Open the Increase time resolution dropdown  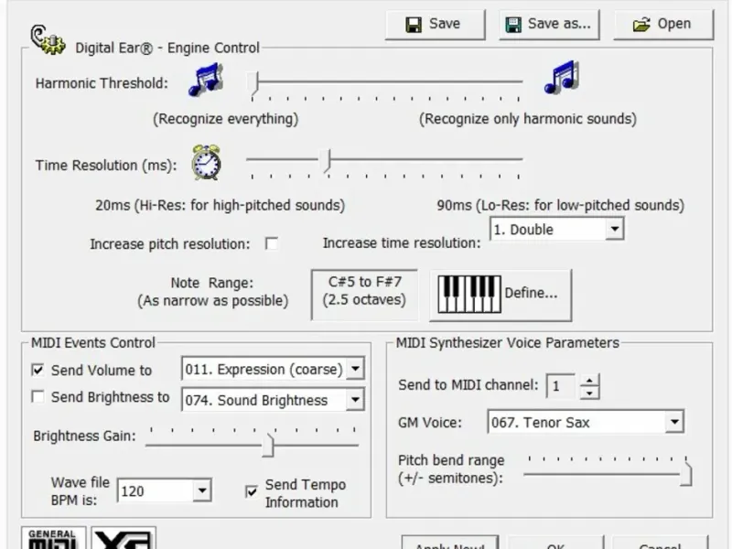coord(614,230)
